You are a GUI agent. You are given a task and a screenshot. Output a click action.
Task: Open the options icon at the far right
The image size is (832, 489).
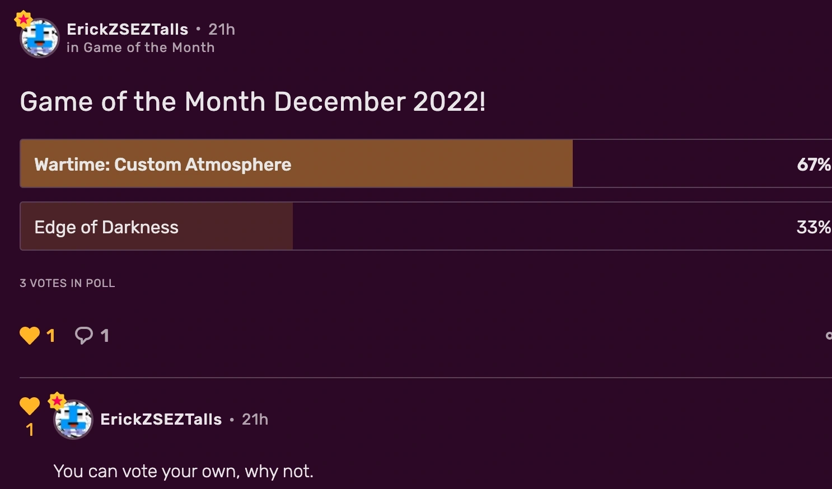click(x=830, y=335)
